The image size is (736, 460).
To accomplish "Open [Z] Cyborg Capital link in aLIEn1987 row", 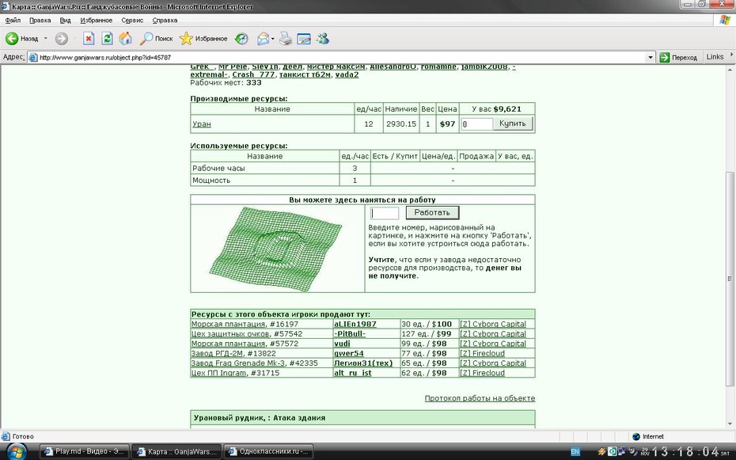I will tap(493, 324).
